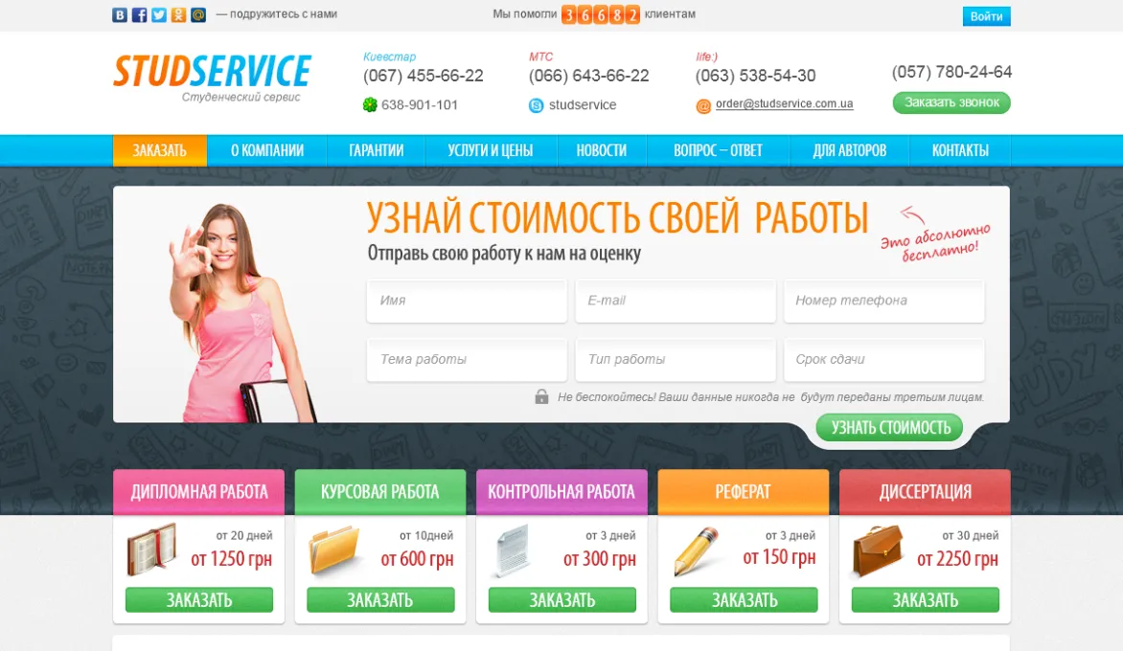Open the Услуги и цены menu item

point(490,150)
